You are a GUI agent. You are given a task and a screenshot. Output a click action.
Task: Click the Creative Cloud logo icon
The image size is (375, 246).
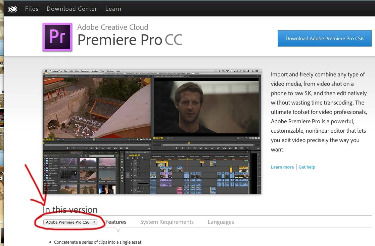12,9
